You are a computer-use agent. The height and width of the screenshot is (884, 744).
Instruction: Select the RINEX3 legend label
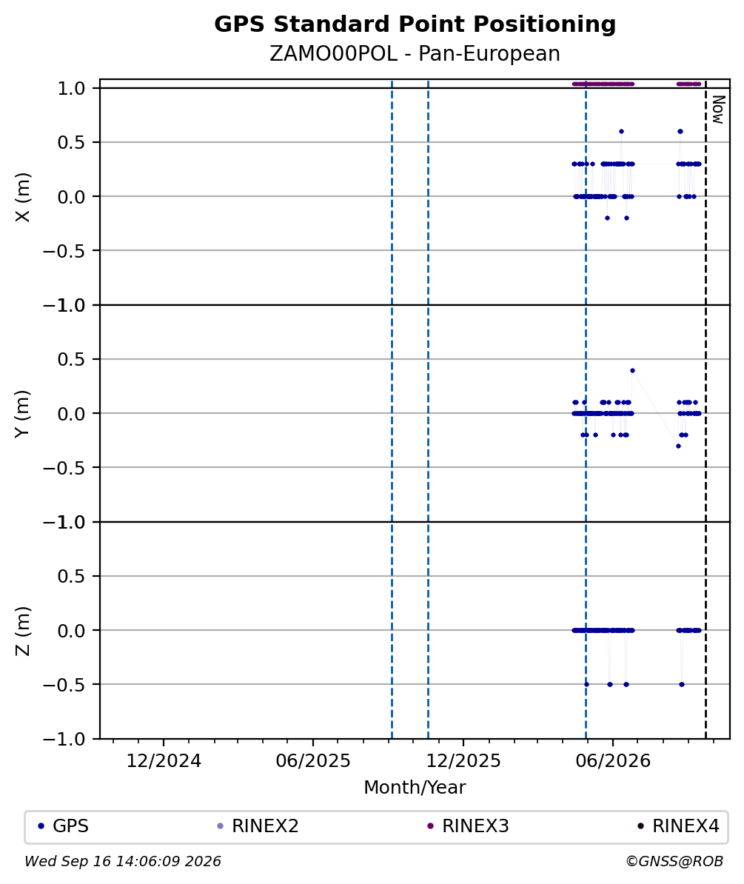475,826
